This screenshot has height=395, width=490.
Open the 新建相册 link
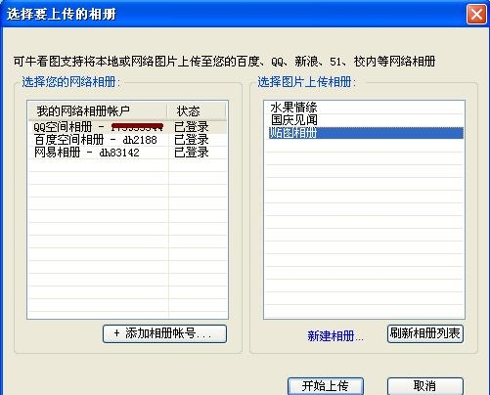pyautogui.click(x=335, y=335)
